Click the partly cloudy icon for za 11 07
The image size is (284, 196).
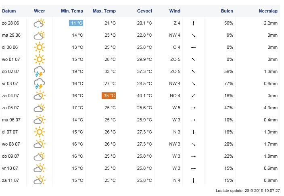click(39, 180)
